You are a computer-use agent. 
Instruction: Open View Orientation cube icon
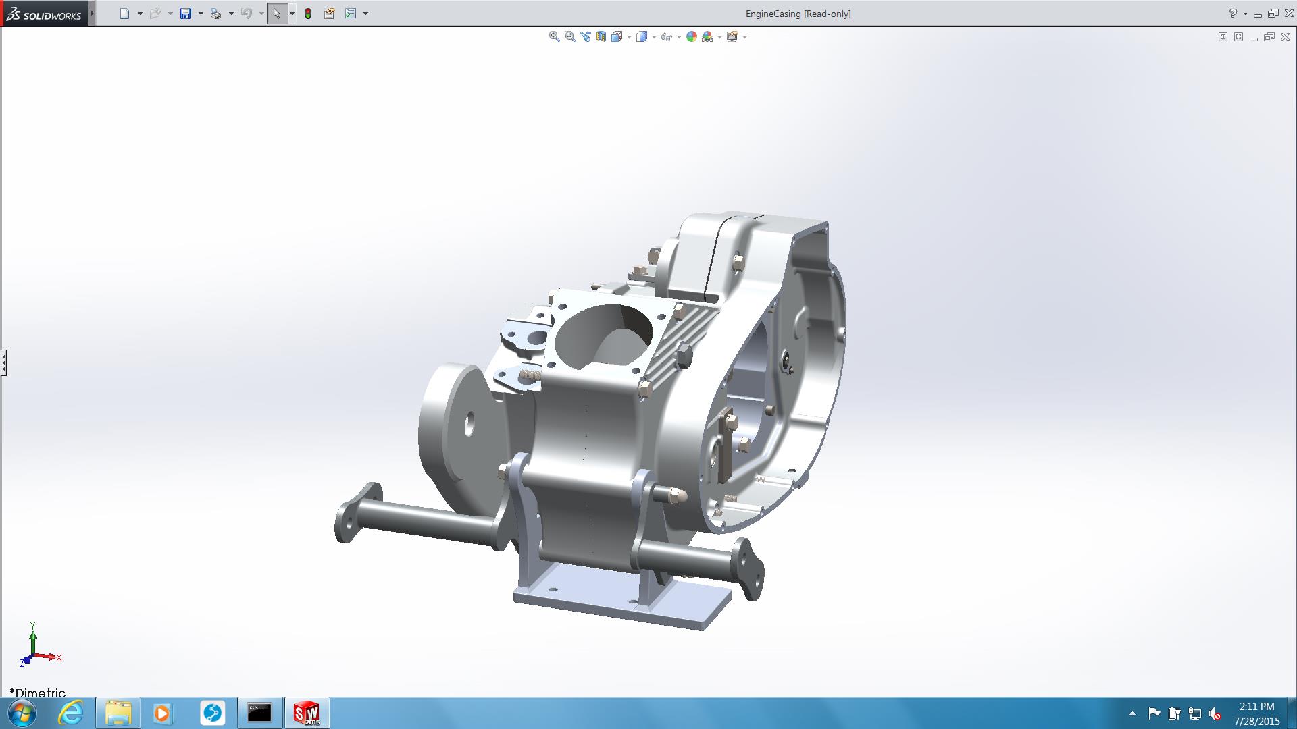(x=616, y=37)
